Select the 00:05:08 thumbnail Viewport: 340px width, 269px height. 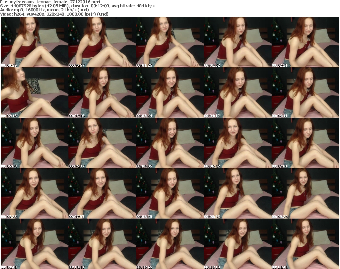point(35,143)
